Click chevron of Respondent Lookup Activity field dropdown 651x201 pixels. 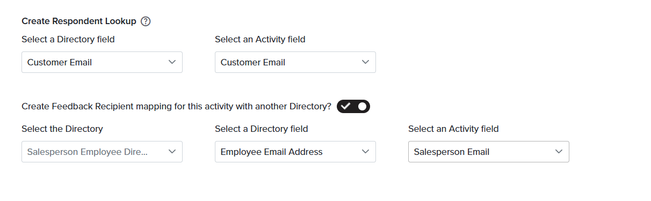(365, 62)
